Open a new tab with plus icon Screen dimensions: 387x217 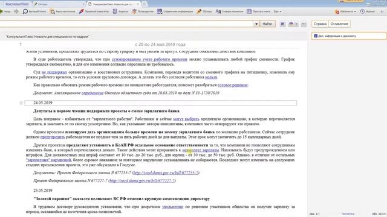pyautogui.click(x=145, y=4)
